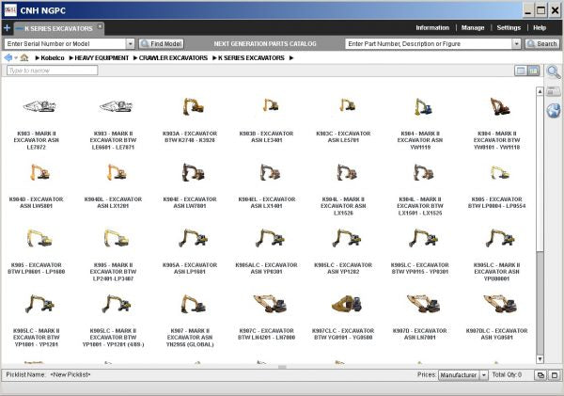The width and height of the screenshot is (564, 396).
Task: Click the back arrow navigation icon
Action: click(x=8, y=58)
